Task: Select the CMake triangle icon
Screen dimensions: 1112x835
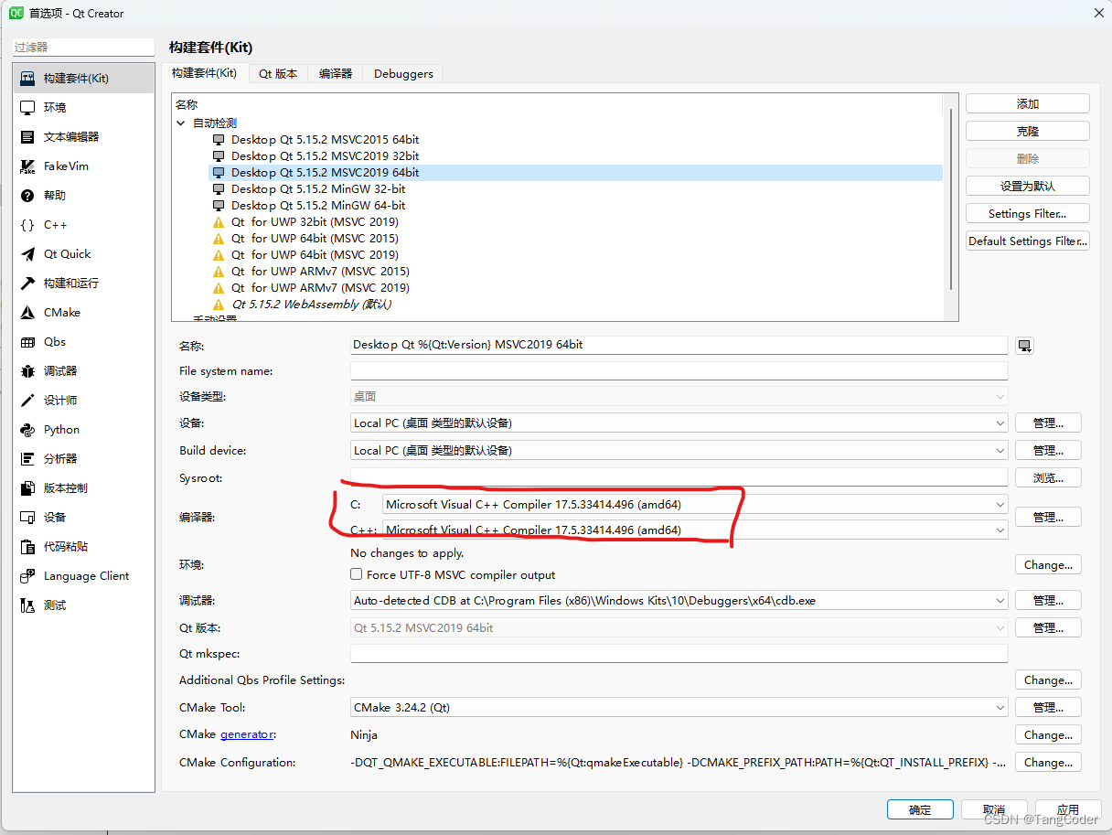Action: point(27,313)
